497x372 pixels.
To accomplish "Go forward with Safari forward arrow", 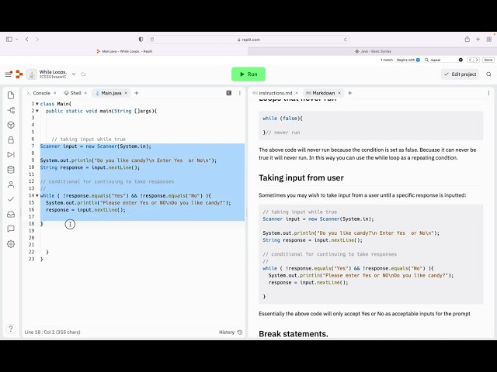I will tap(37, 40).
